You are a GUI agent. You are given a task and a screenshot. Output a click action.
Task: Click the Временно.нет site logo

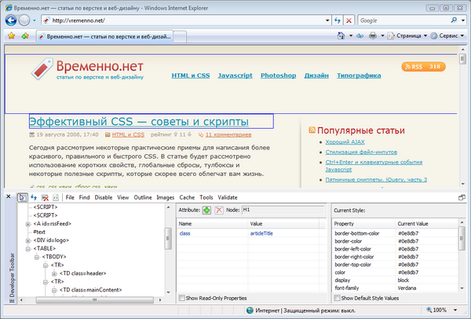click(x=87, y=69)
